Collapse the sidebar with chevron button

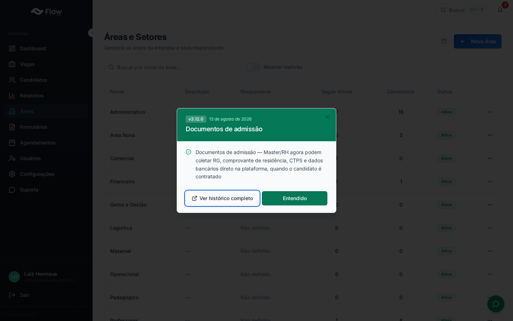pyautogui.click(x=92, y=33)
